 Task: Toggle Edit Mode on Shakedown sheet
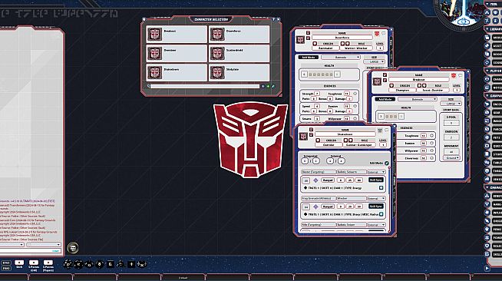click(387, 164)
